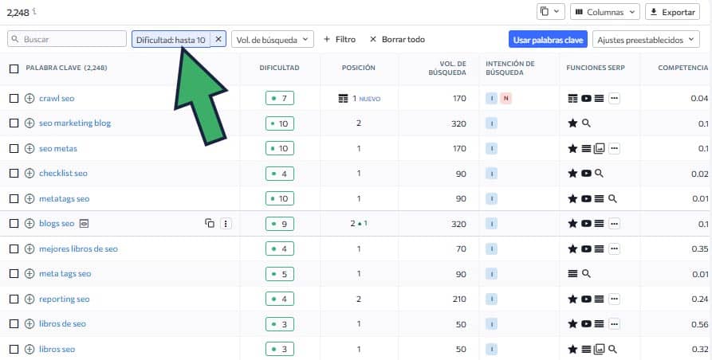Click the plus icon beside crawl seo
This screenshot has height=360, width=712.
(x=30, y=98)
